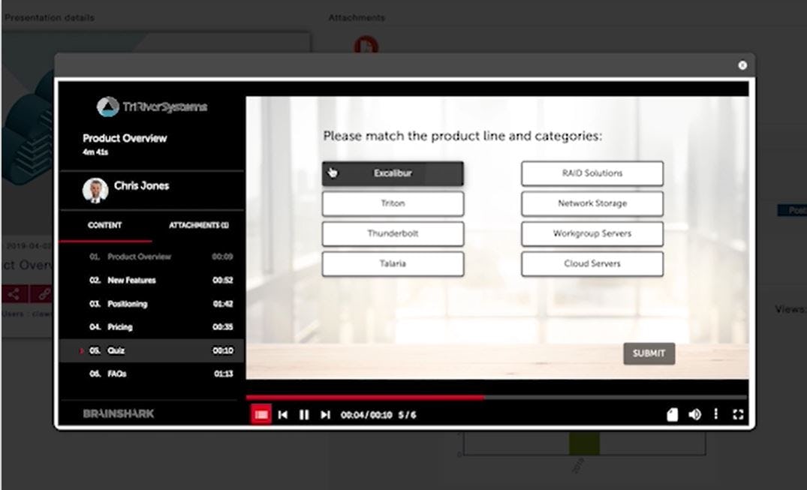Viewport: 807px width, 490px height.
Task: Open the slide thumbnails panel icon
Action: click(x=260, y=413)
